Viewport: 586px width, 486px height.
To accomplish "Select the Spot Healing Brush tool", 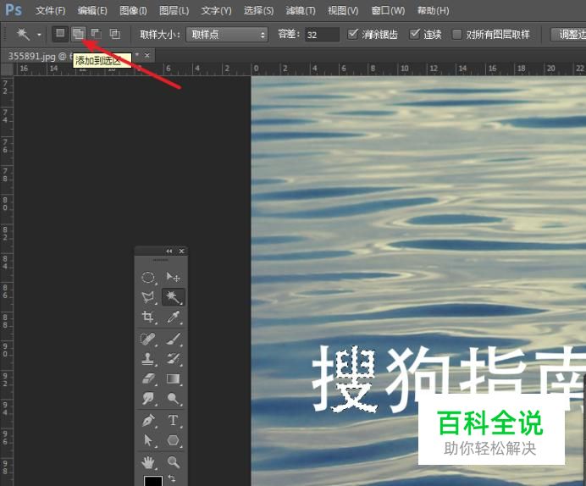I will 148,339.
